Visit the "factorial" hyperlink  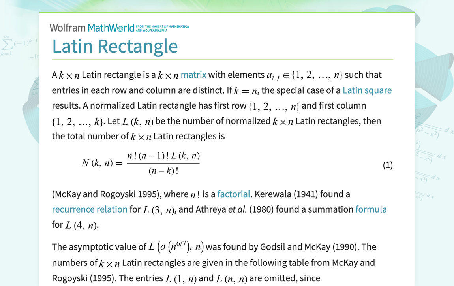[x=234, y=194]
